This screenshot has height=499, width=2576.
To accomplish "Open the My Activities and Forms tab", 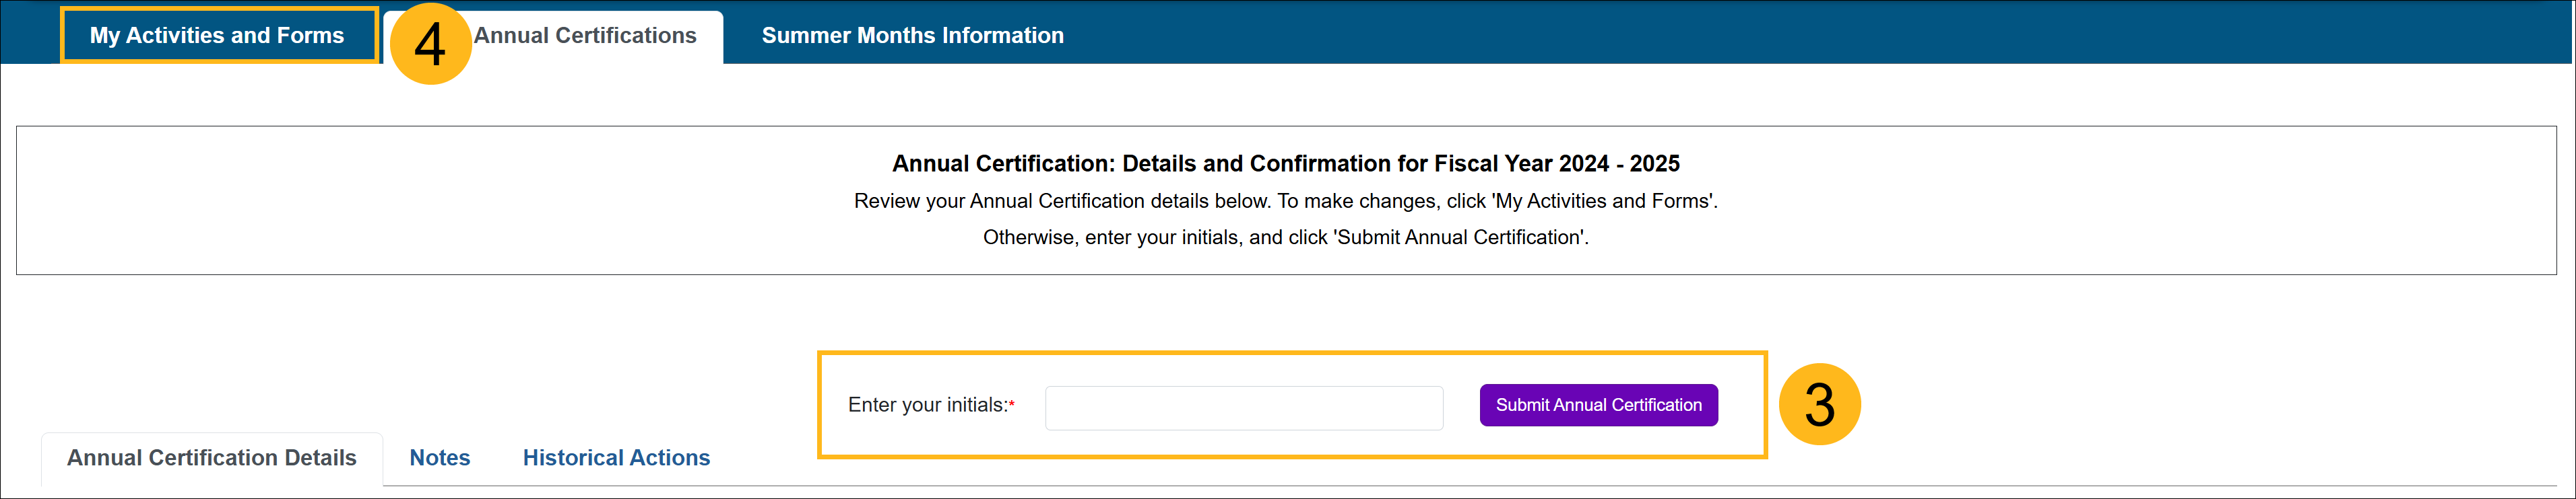I will point(217,36).
